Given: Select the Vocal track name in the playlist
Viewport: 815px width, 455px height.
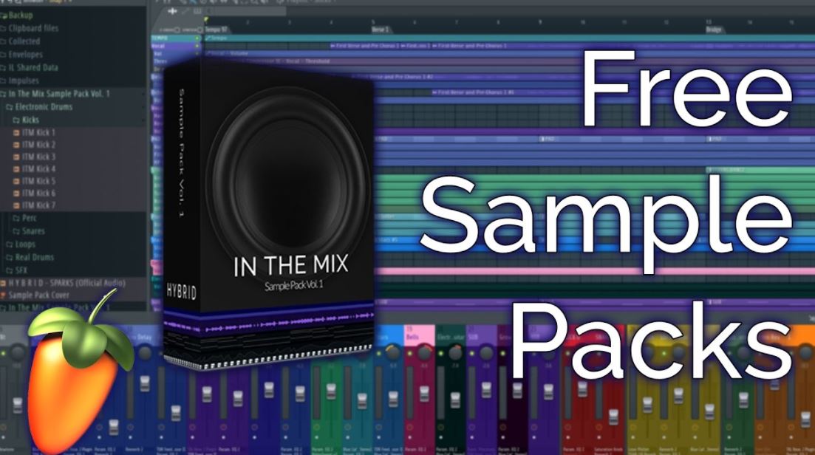Looking at the screenshot, I should [158, 47].
